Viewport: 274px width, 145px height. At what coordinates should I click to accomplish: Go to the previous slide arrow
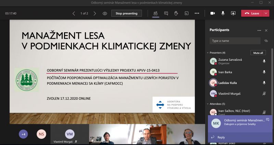pos(74,13)
